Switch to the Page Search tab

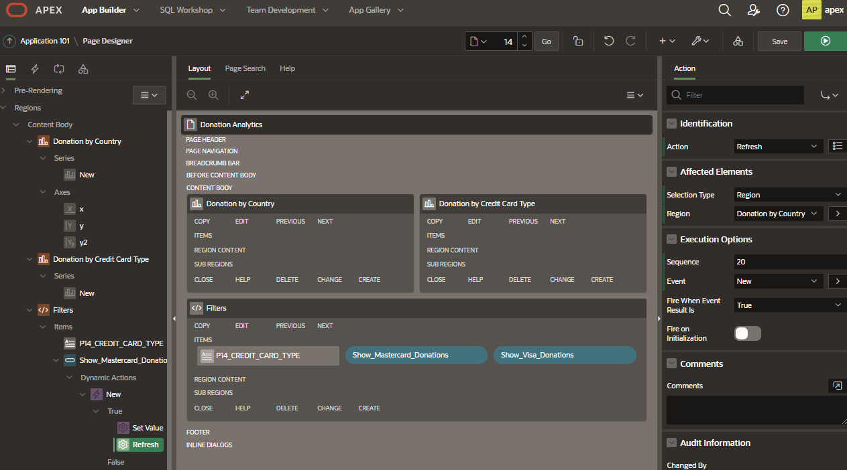[245, 68]
